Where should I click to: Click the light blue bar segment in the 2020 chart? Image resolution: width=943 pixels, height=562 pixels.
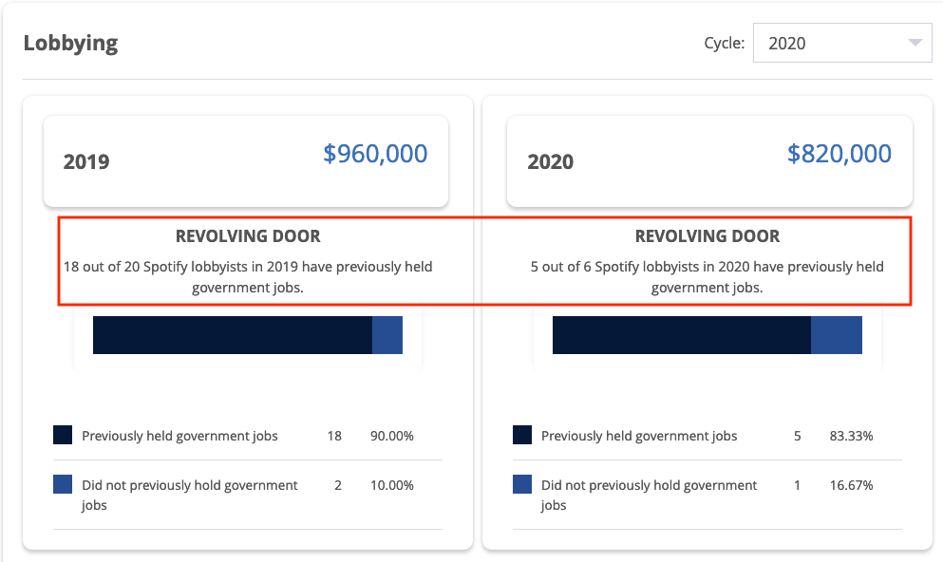tap(837, 335)
